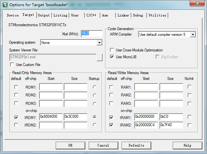This screenshot has height=154, width=207.
Task: Click the IROM2 Size field
Action: [76, 125]
